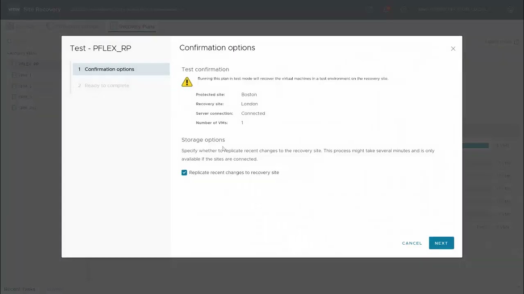Click the alarm bell icon in header

[387, 9]
